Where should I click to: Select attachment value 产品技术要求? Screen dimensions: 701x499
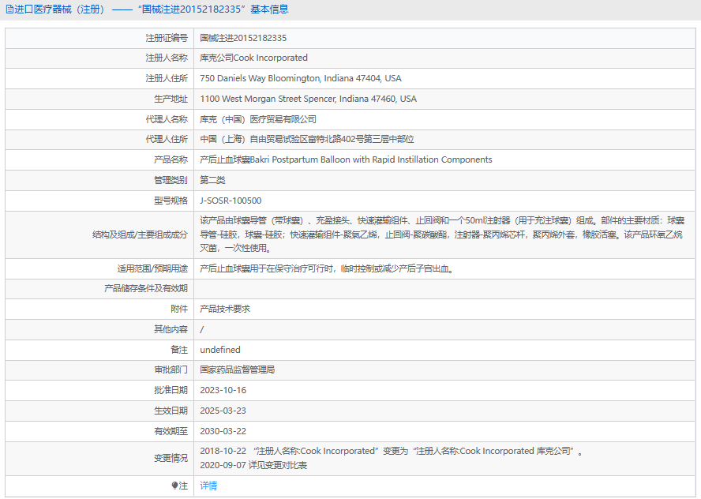(x=225, y=309)
